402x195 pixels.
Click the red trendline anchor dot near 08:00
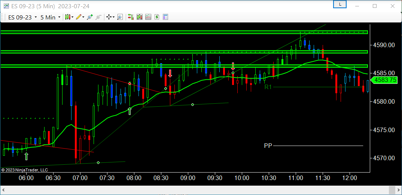[130, 83]
